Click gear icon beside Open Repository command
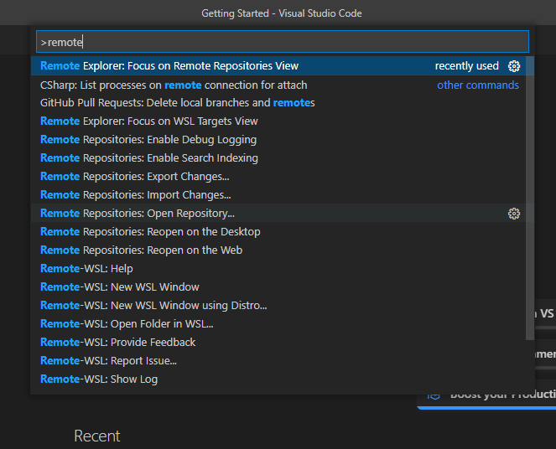 (x=514, y=214)
